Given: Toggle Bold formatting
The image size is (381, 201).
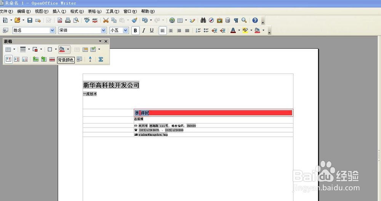Looking at the screenshot, I should [135, 30].
